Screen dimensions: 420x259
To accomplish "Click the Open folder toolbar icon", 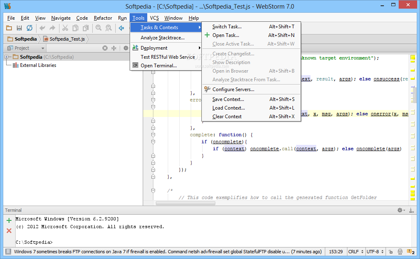I will pos(9,28).
